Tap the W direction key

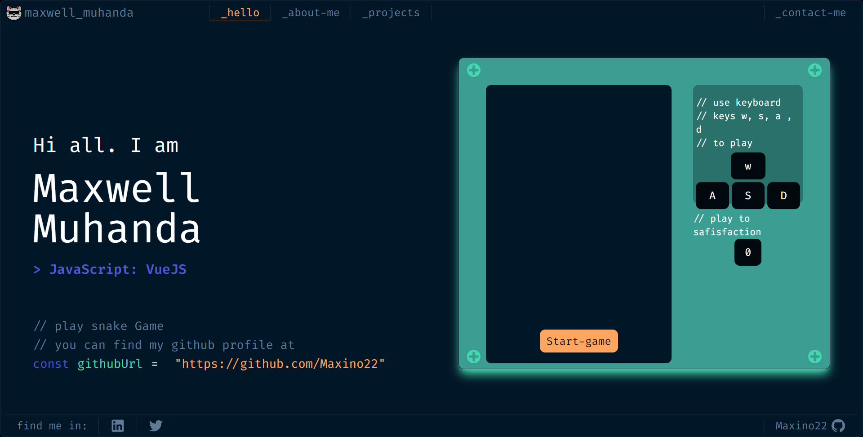click(x=748, y=166)
